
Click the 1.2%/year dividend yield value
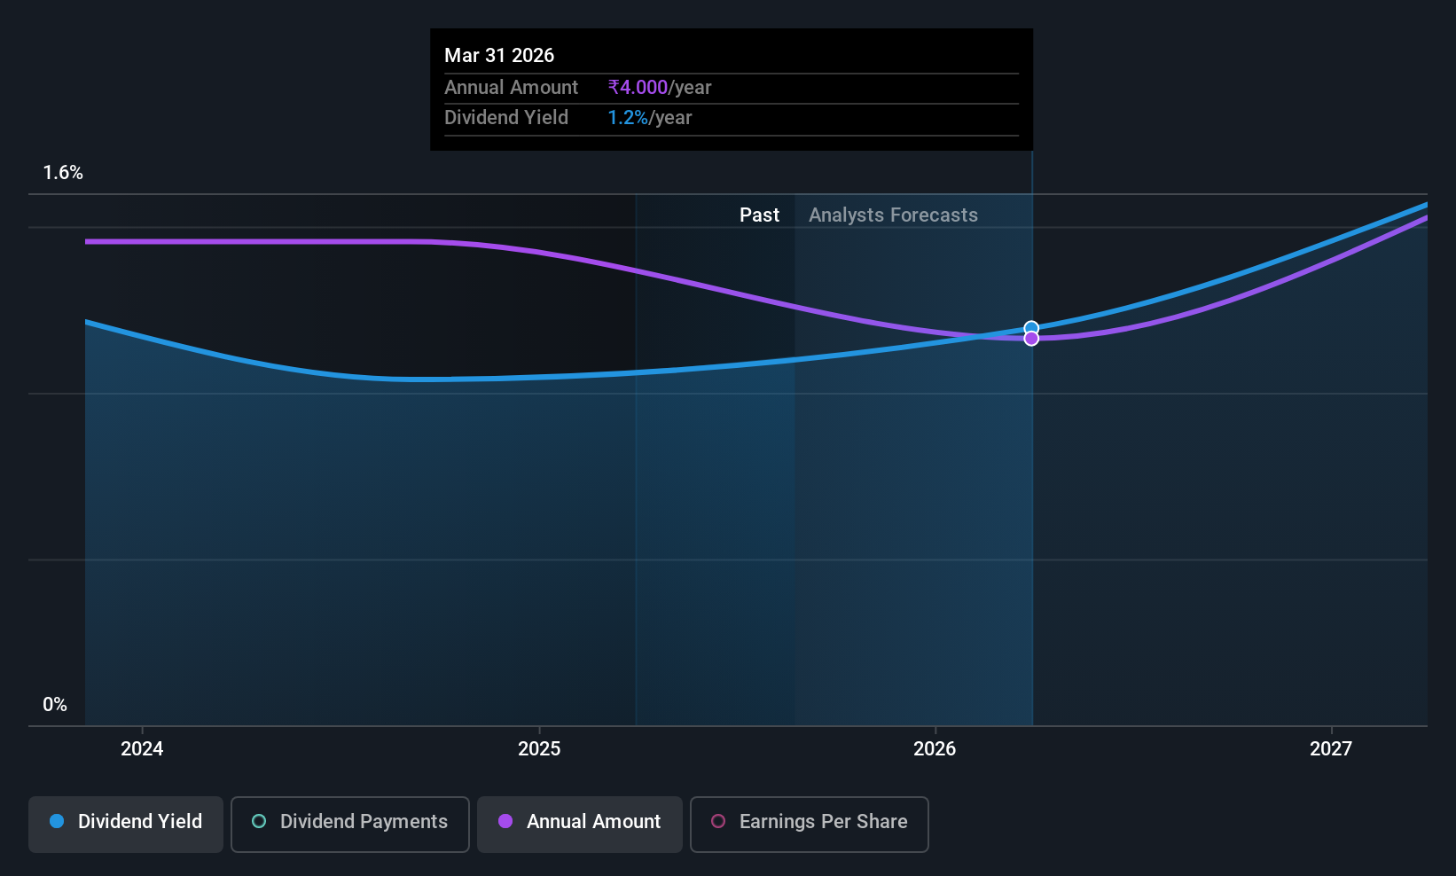(x=650, y=118)
